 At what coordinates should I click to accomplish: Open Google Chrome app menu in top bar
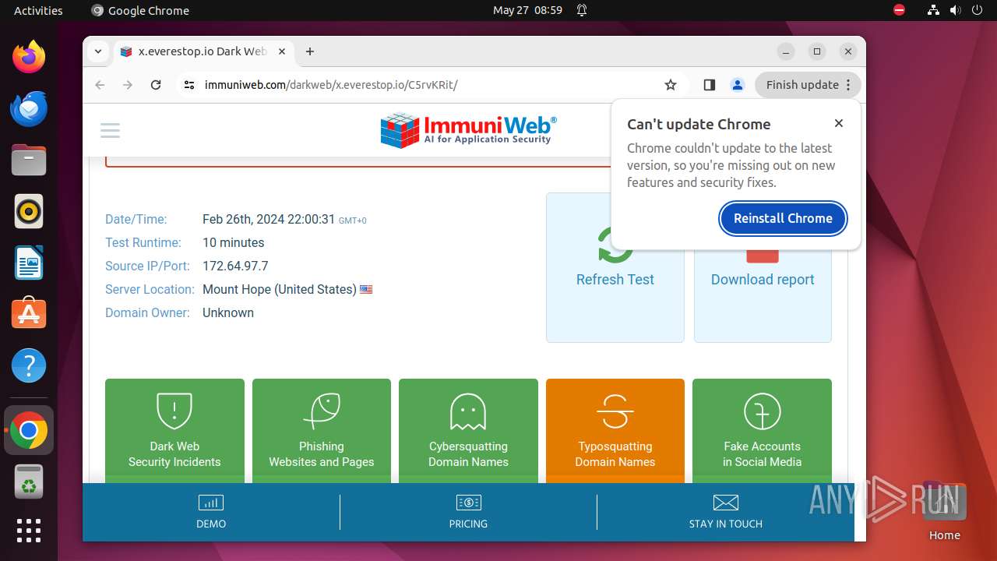[140, 10]
